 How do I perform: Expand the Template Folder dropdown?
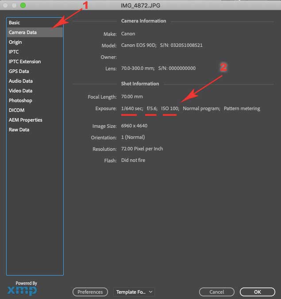[134, 292]
